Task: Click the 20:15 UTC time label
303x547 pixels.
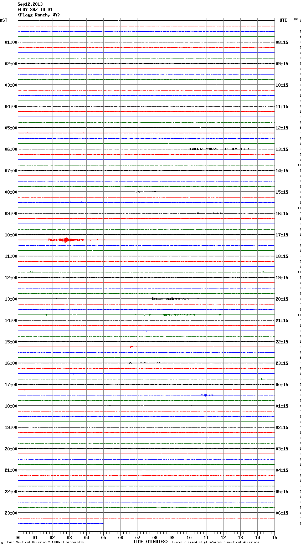Action: 282,299
